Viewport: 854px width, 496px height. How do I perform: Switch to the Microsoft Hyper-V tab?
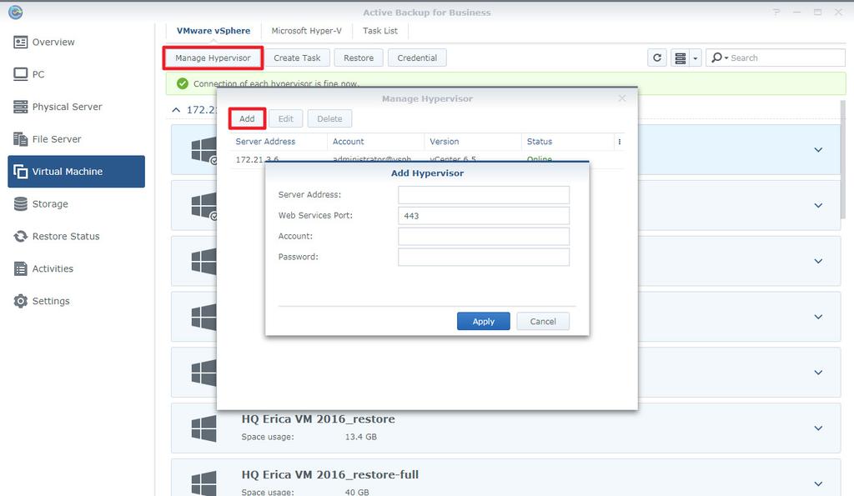click(307, 31)
